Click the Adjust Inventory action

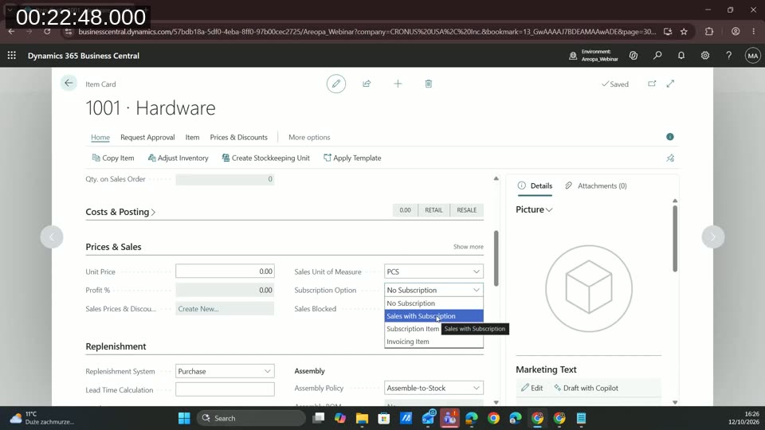pyautogui.click(x=178, y=158)
